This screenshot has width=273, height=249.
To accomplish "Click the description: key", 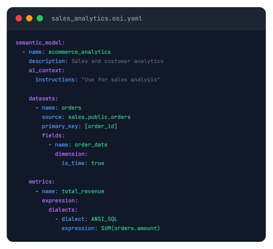I will (x=48, y=61).
